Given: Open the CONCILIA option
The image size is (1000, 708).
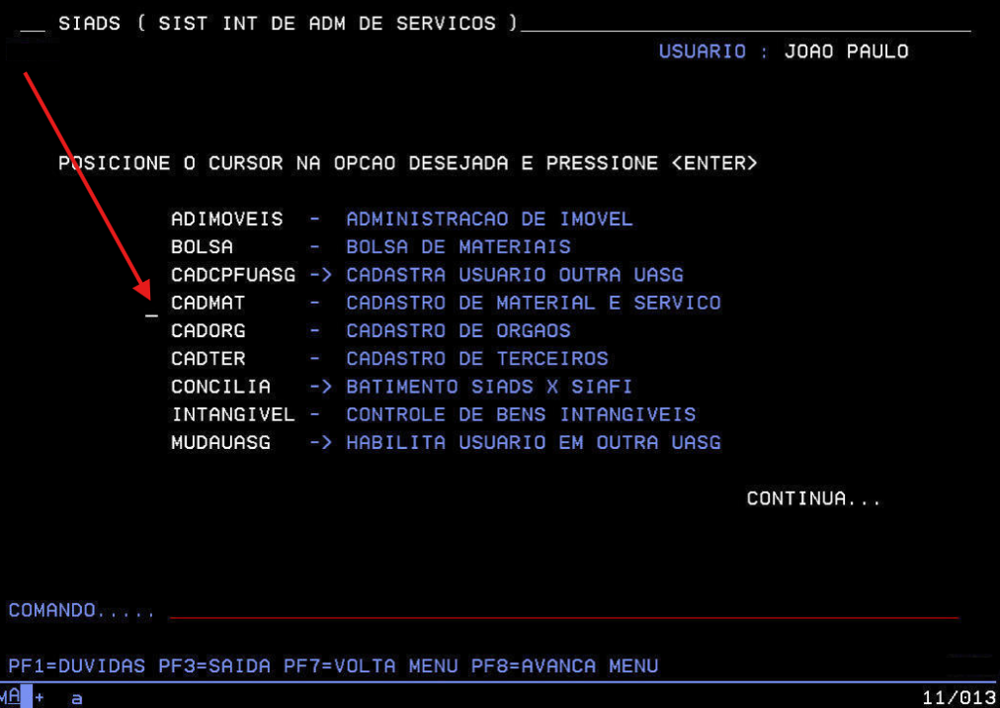Looking at the screenshot, I should pyautogui.click(x=220, y=387).
